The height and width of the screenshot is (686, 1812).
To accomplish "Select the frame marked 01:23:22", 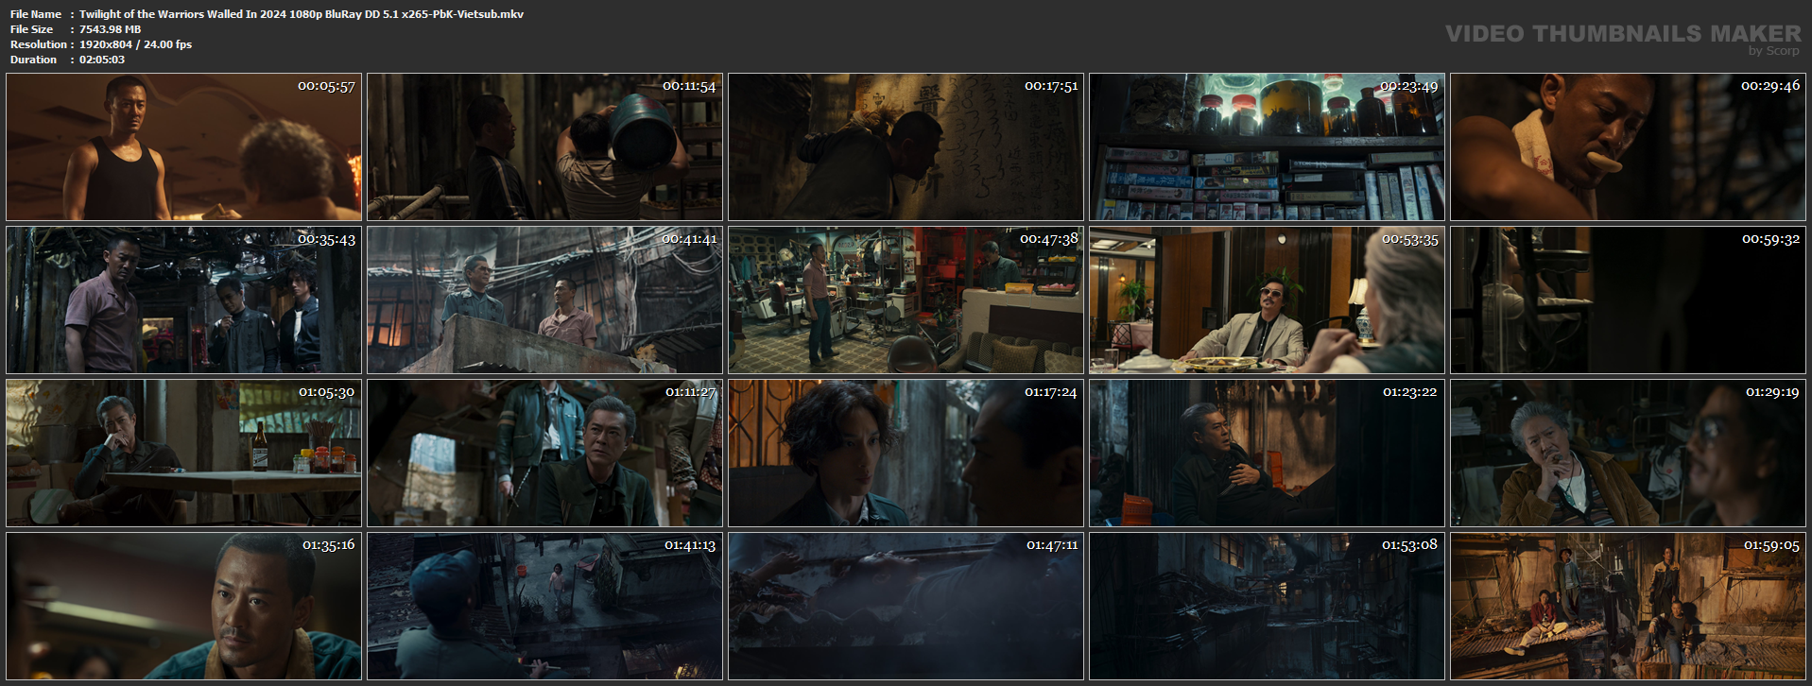I will [1267, 453].
